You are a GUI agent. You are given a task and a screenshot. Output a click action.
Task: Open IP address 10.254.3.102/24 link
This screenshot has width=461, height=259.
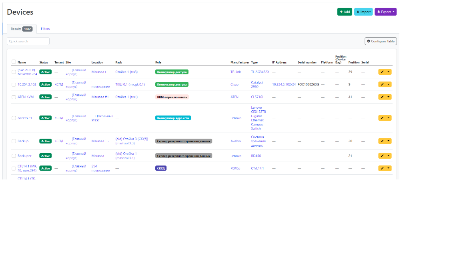click(x=284, y=85)
